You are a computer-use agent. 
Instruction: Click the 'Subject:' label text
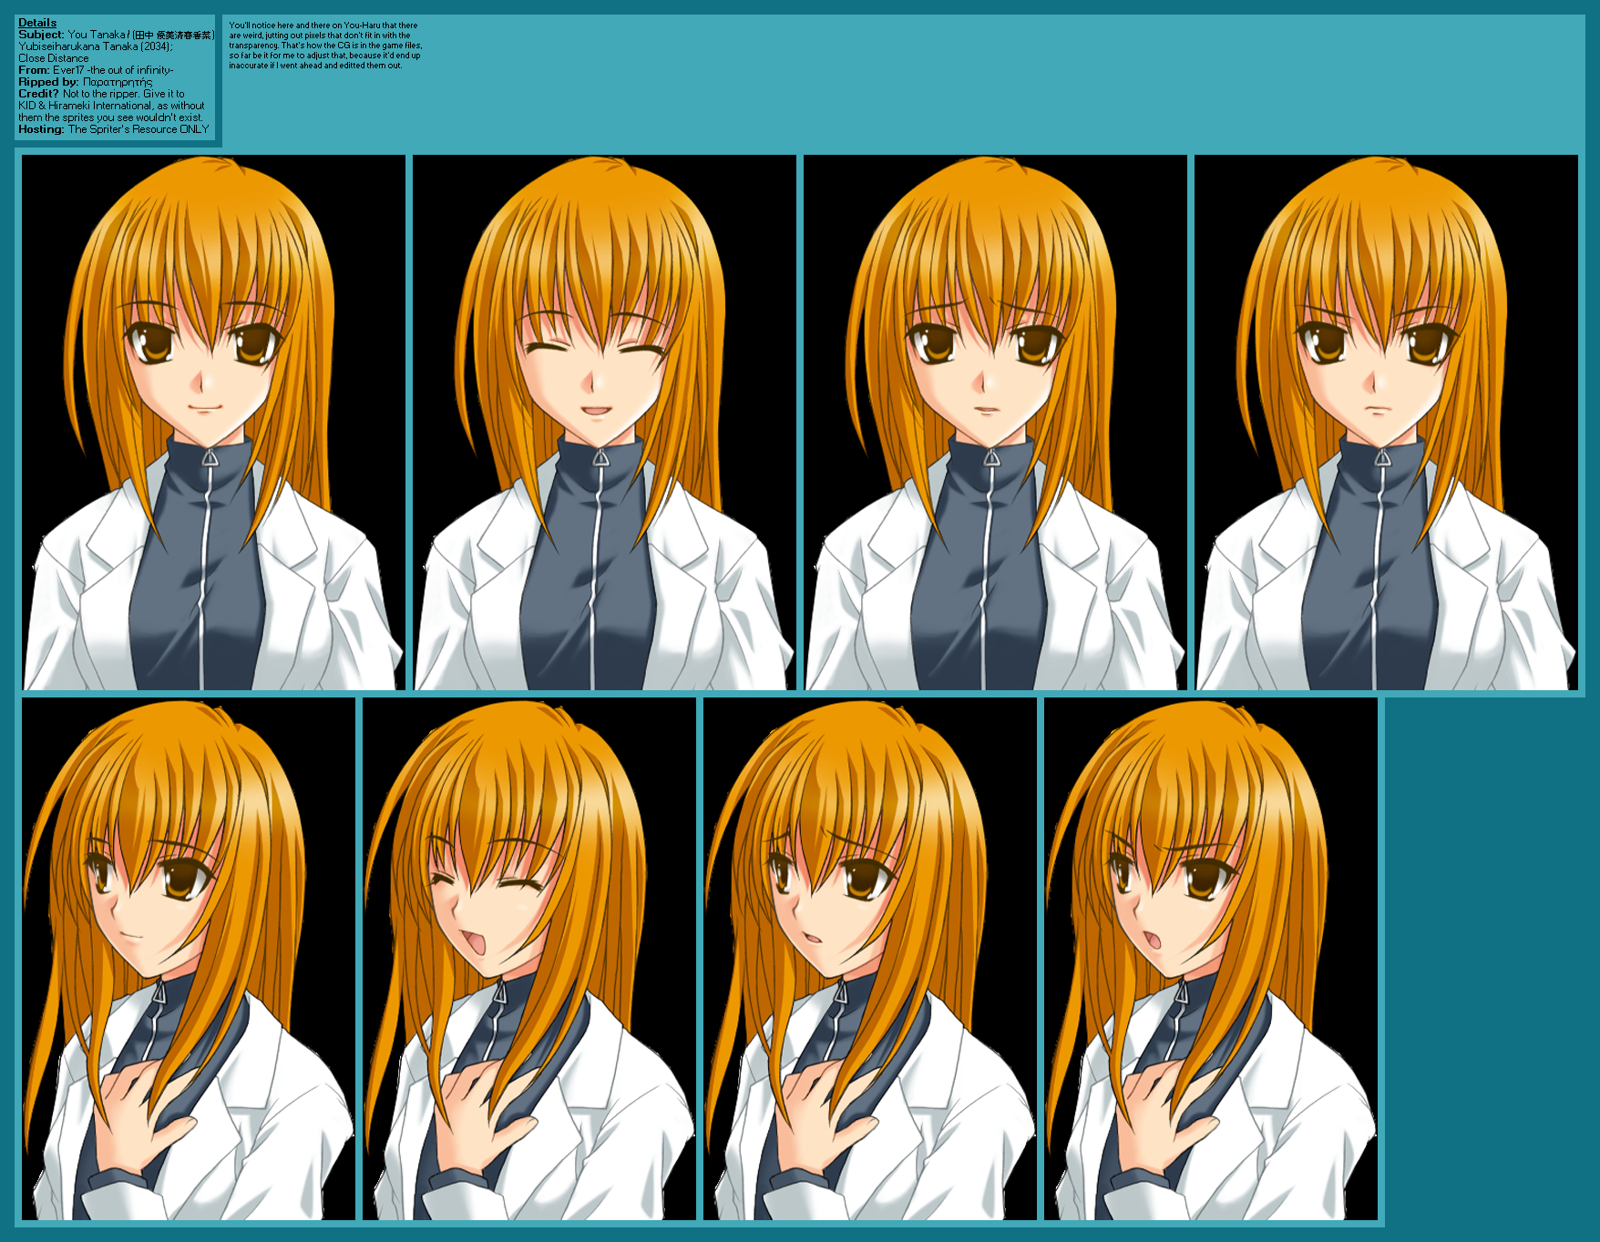click(41, 35)
